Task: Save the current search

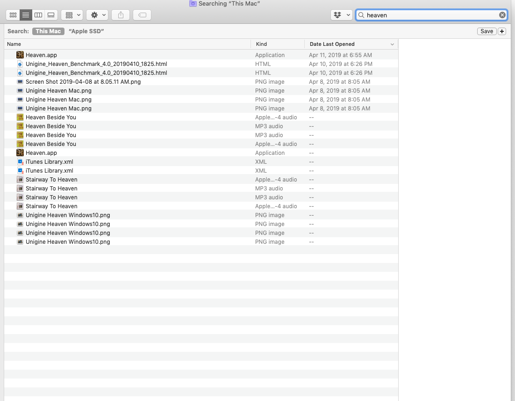Action: (486, 31)
